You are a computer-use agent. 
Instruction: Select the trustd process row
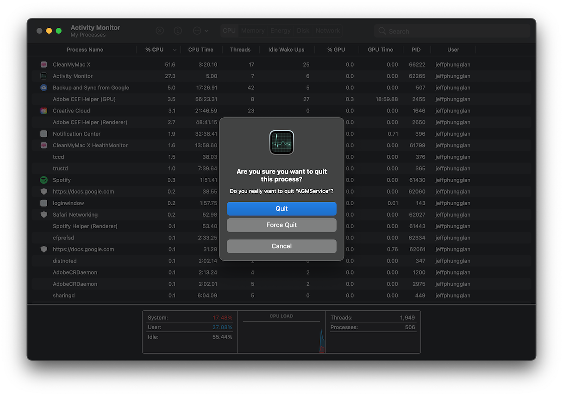point(281,169)
